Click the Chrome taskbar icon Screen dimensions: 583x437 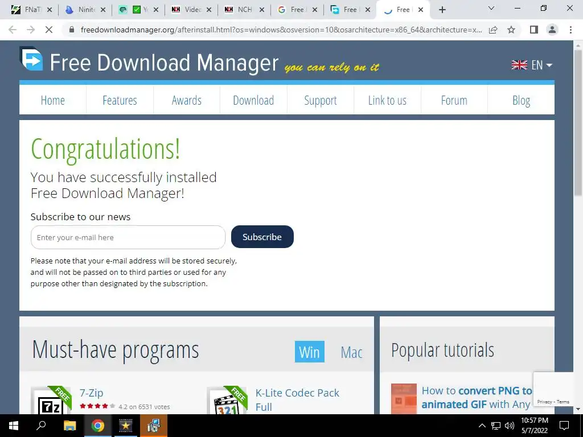(x=97, y=426)
